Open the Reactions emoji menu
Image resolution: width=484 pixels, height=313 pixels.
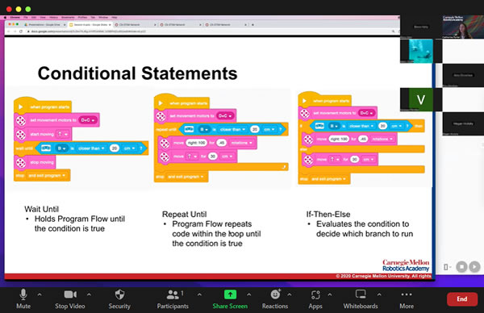(x=275, y=298)
